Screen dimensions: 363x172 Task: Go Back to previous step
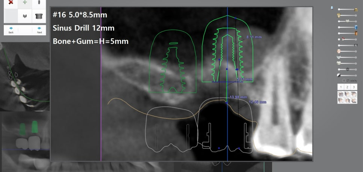(x=11, y=30)
